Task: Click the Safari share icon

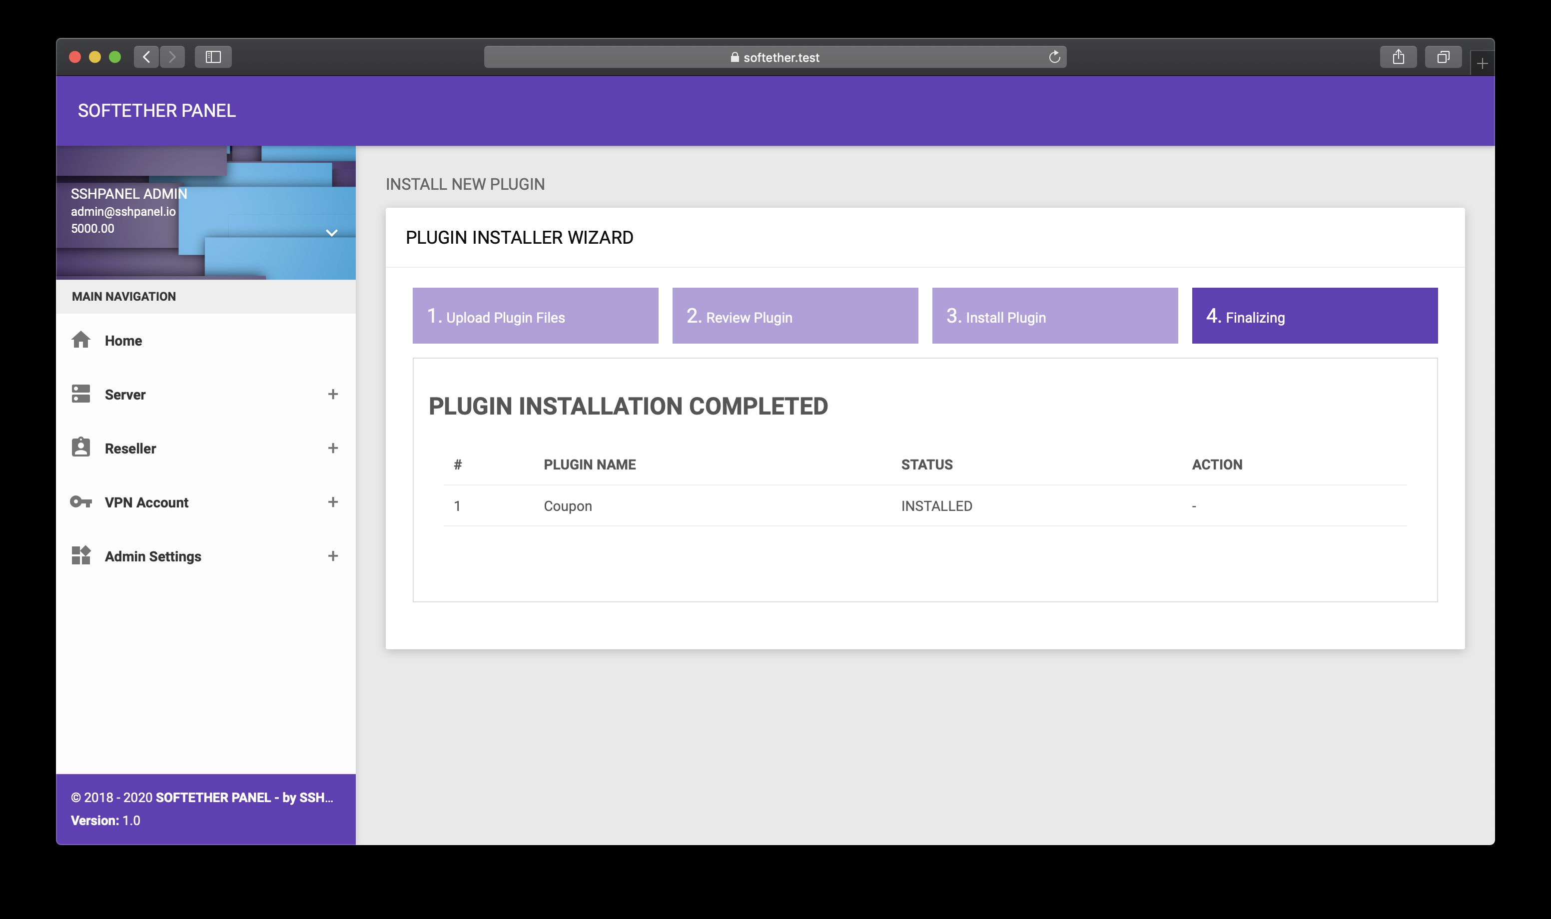Action: (x=1398, y=57)
